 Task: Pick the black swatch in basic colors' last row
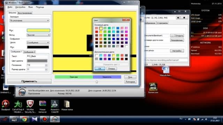[x=97, y=46]
